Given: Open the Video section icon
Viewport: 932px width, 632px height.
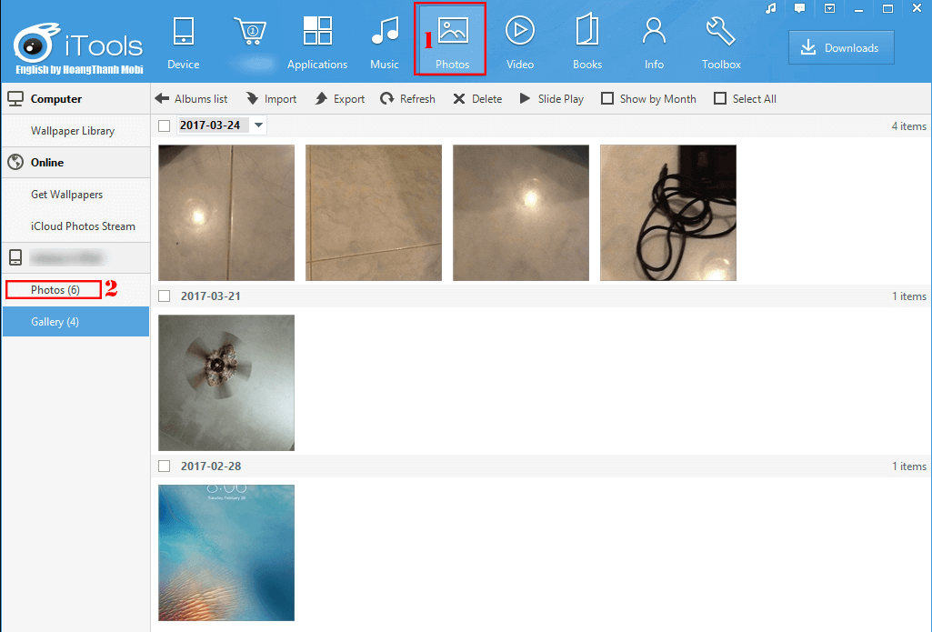Looking at the screenshot, I should (519, 32).
